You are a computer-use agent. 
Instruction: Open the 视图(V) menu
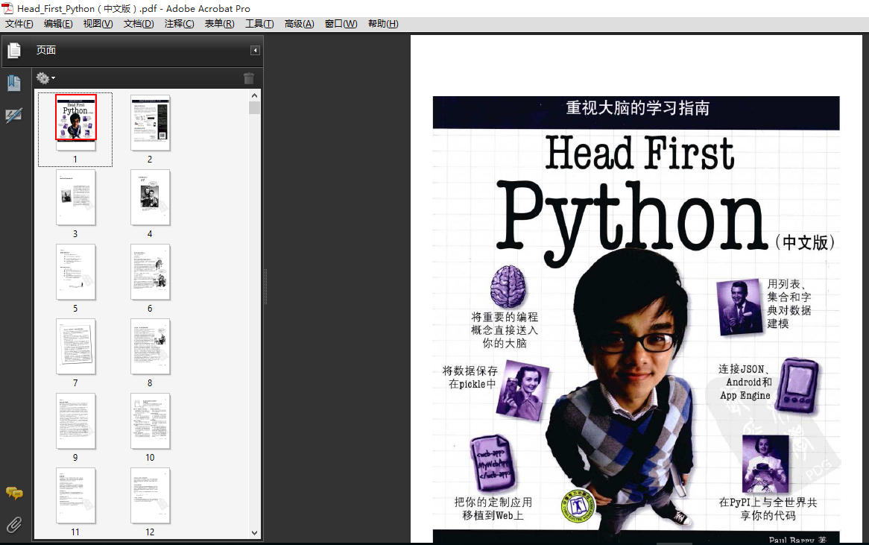[98, 24]
